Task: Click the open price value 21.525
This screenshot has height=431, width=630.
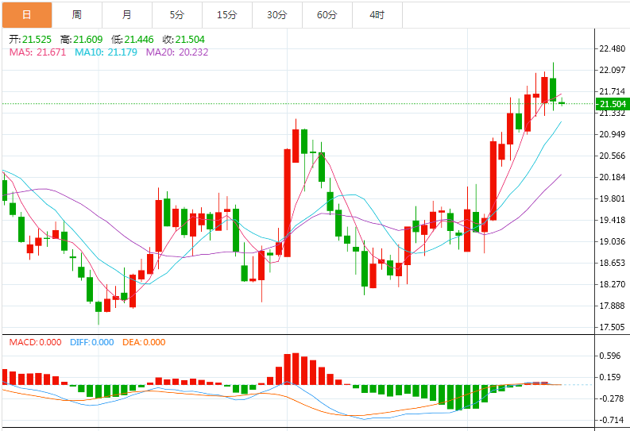Action: click(x=37, y=40)
